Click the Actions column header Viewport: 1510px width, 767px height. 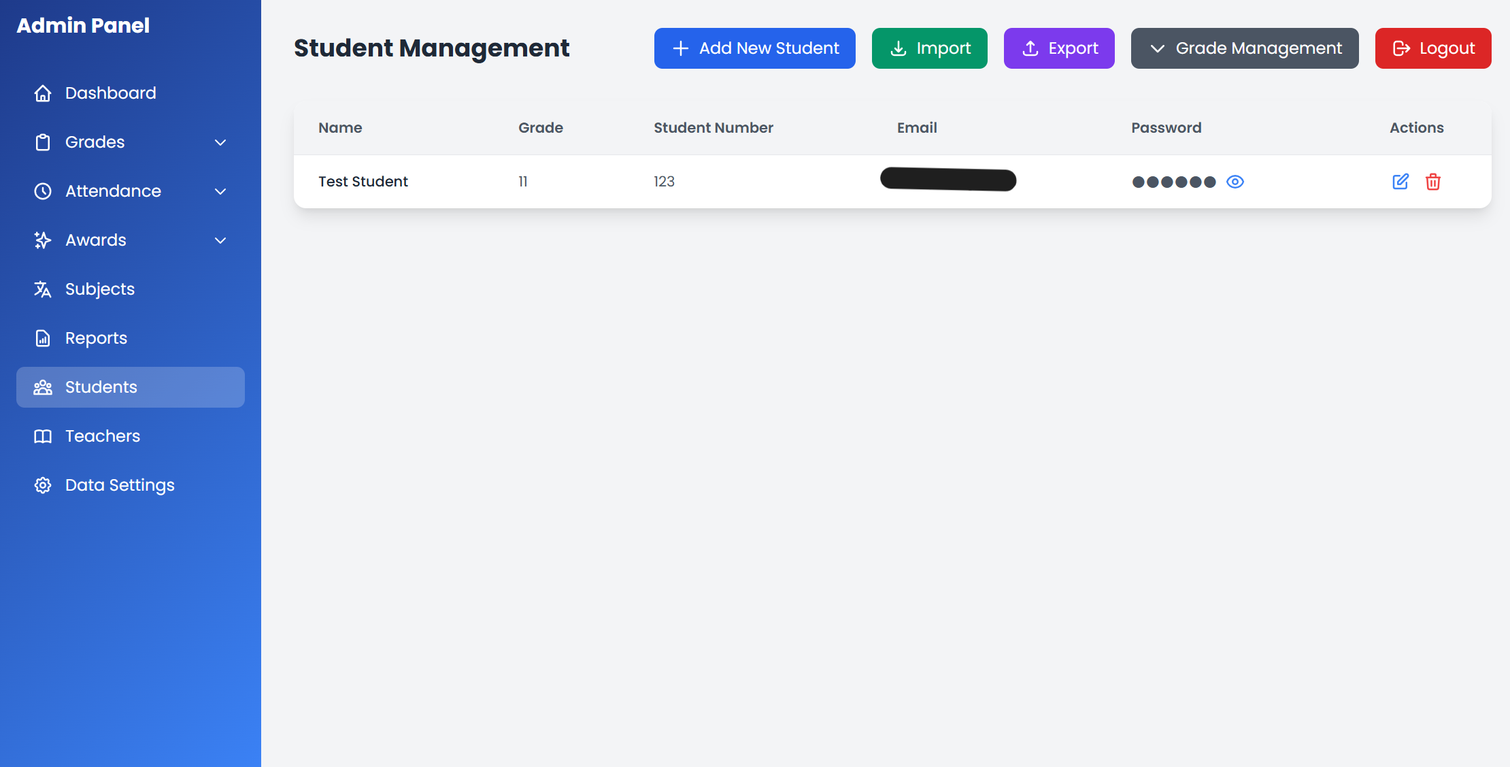(1417, 128)
